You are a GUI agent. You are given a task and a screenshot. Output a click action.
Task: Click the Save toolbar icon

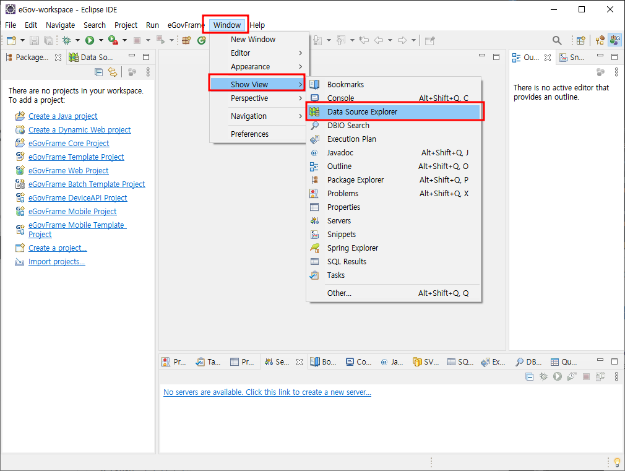click(x=34, y=40)
